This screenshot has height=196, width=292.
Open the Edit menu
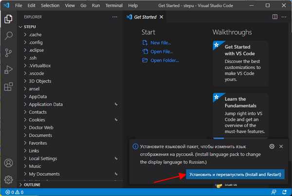(31, 5)
